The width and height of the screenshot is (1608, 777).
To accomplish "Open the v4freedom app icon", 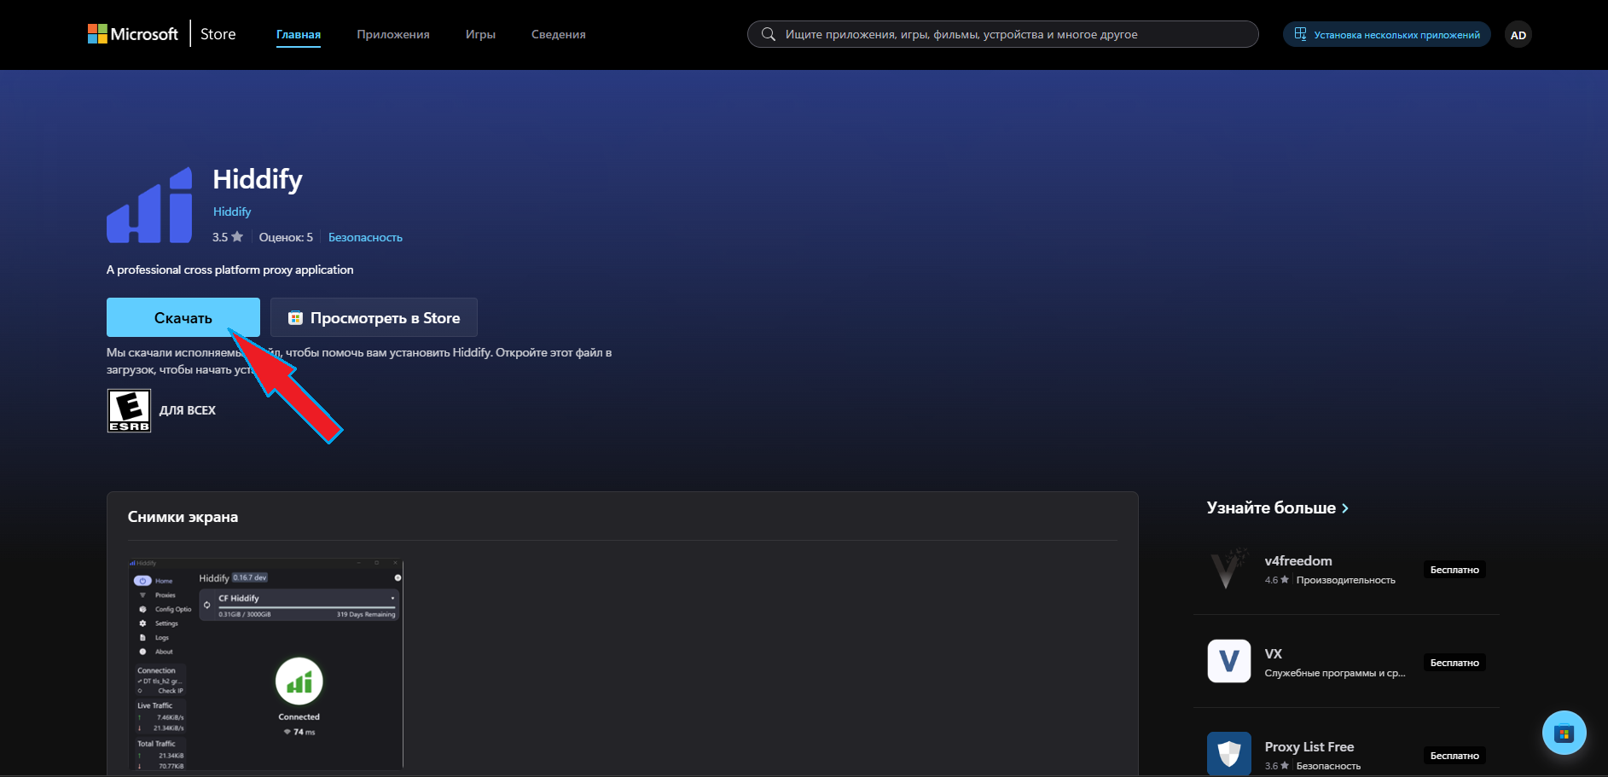I will 1228,569.
